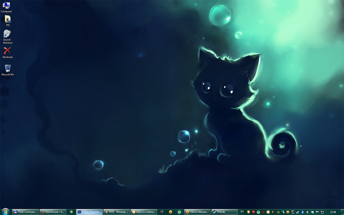344x215 pixels.
Task: Click the NVIDIA tray icon
Action: point(278,212)
